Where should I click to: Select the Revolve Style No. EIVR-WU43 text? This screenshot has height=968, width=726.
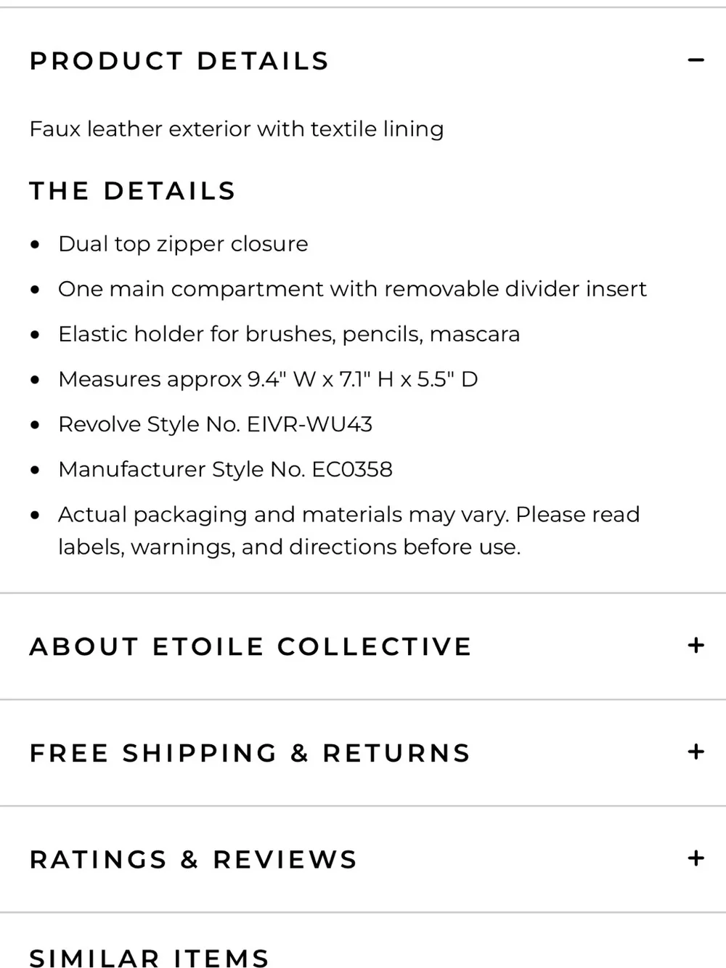click(215, 424)
